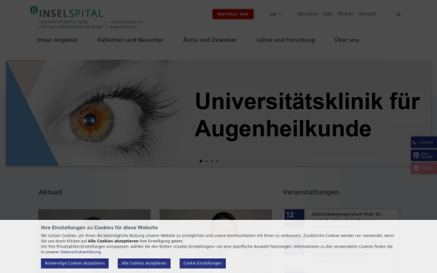Open the Über uns menu
437x273 pixels.
click(347, 40)
